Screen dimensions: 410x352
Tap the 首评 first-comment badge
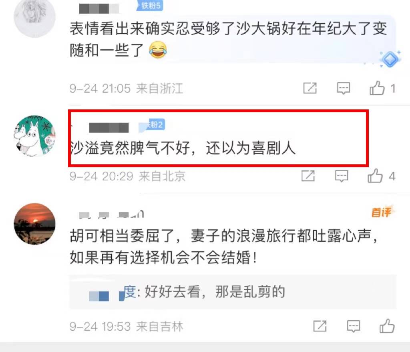[382, 212]
